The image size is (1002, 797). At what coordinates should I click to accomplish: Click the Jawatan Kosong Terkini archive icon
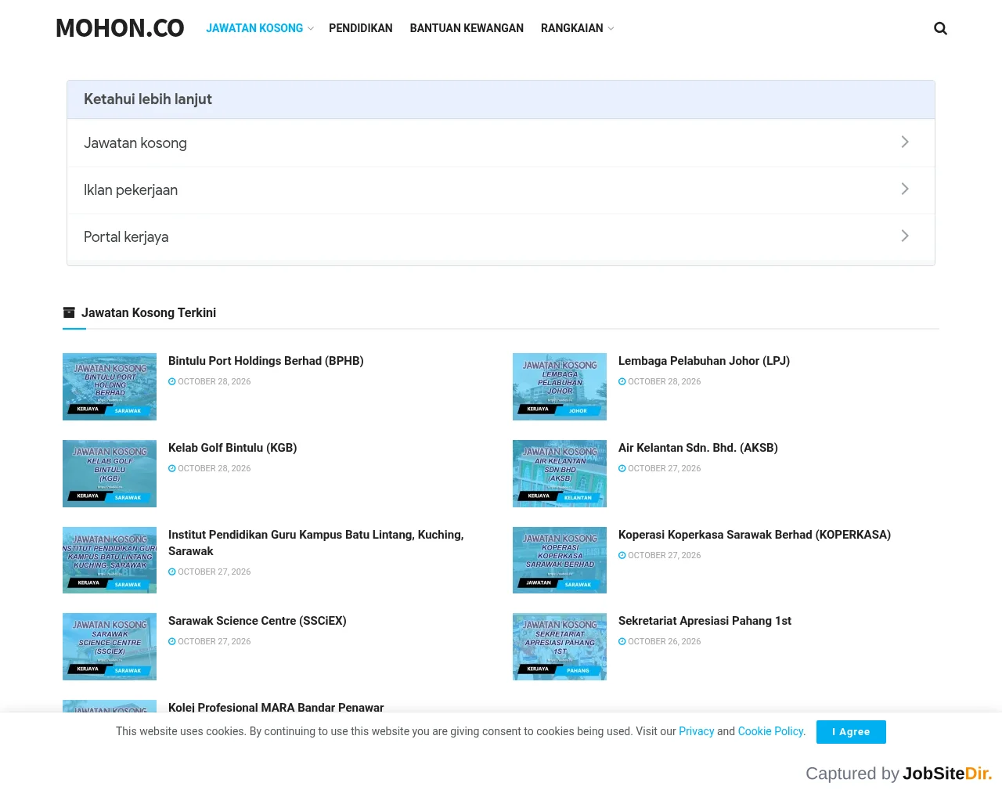[x=69, y=312]
